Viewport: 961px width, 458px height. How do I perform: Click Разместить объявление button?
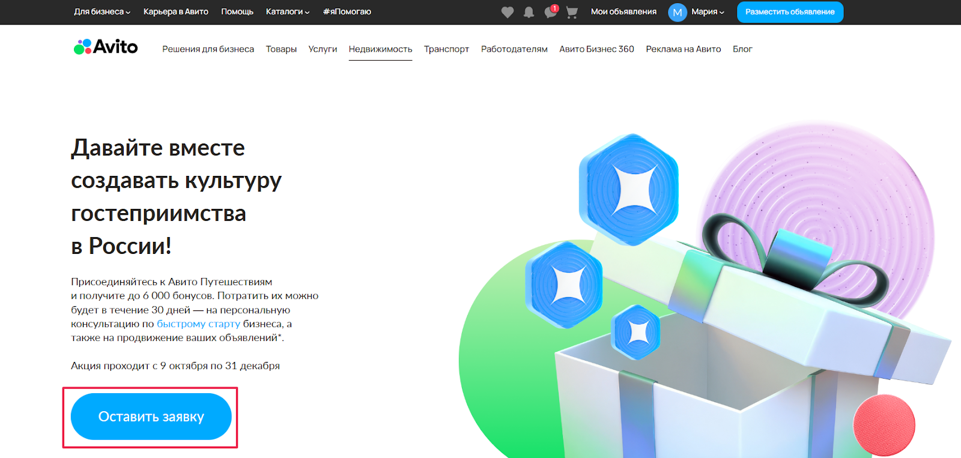[790, 12]
